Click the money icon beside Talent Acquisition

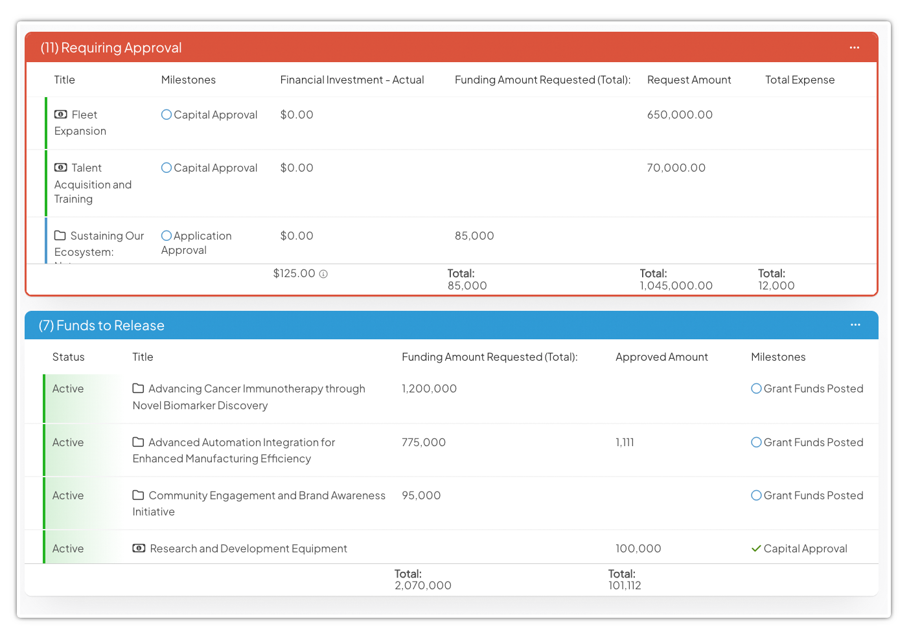click(x=60, y=168)
